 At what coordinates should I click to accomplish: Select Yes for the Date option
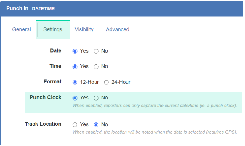click(75, 51)
